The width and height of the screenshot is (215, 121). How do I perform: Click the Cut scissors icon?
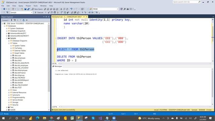(61, 9)
